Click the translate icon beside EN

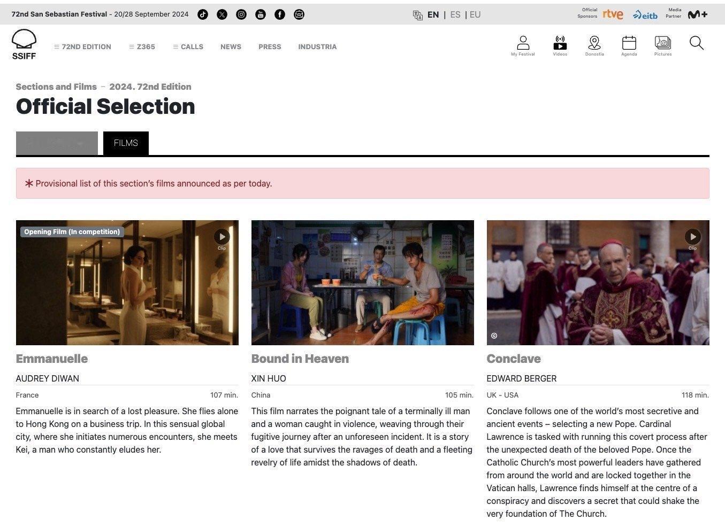click(418, 15)
